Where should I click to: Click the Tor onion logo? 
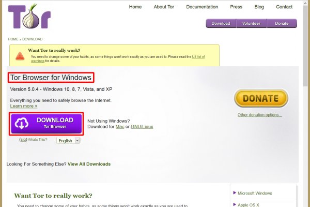(x=29, y=17)
